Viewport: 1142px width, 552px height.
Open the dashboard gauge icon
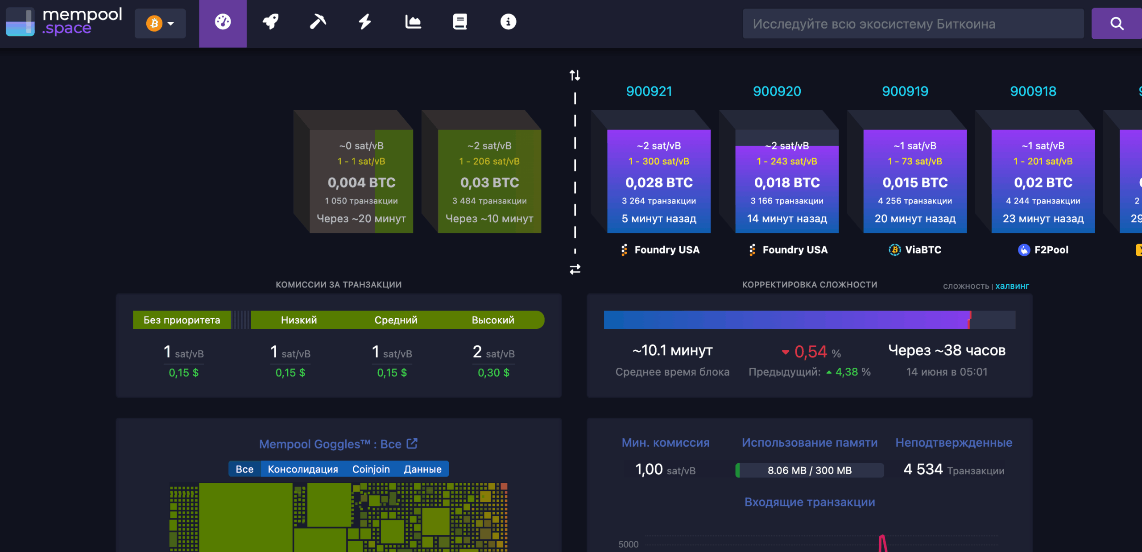tap(223, 22)
